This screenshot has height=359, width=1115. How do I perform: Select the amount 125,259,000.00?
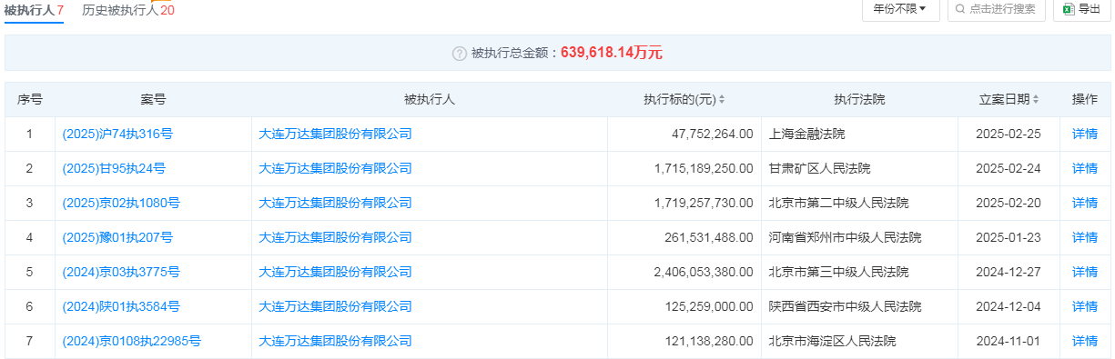coord(709,306)
